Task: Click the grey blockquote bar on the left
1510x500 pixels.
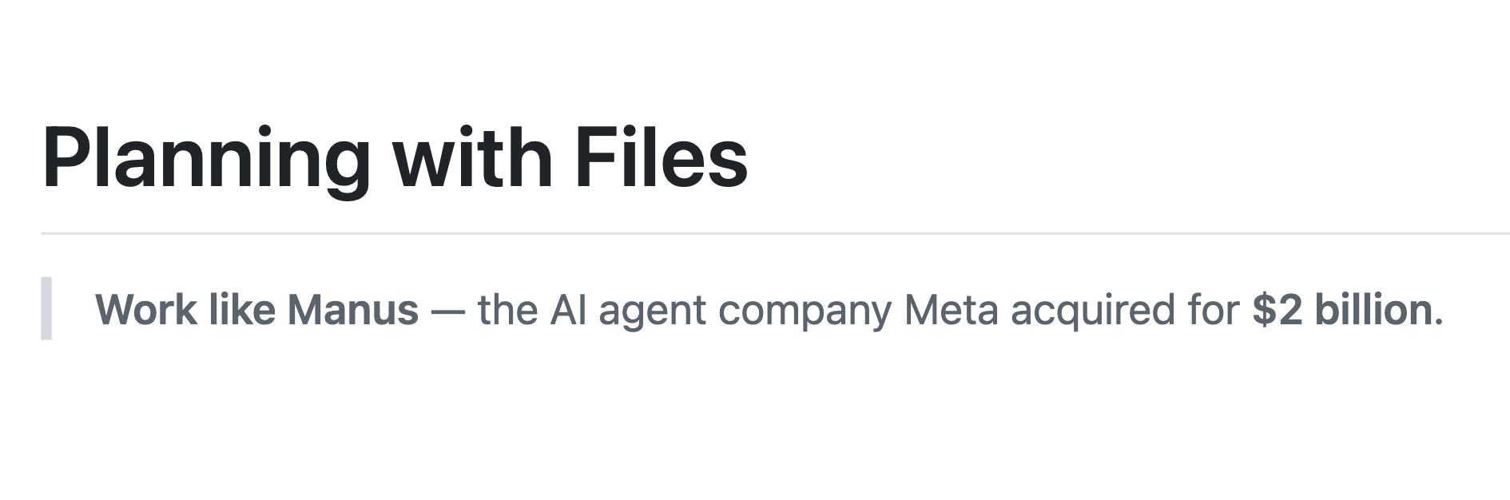Action: (46, 308)
